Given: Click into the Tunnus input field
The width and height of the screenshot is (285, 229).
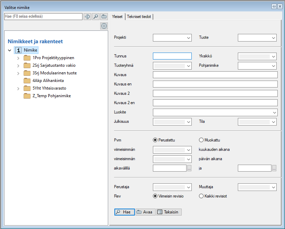Looking at the screenshot, I should (172, 56).
